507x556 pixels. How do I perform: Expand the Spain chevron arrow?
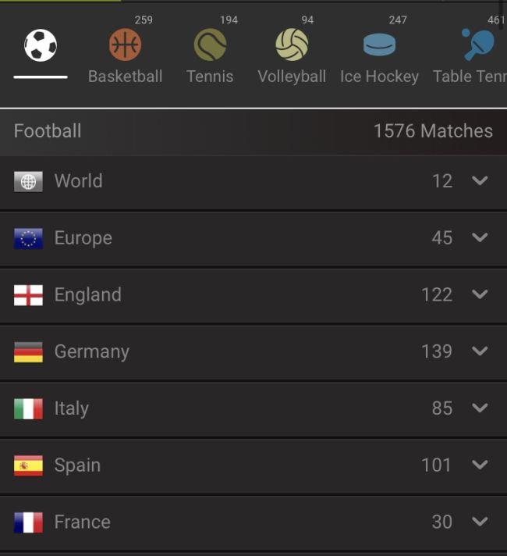tap(480, 465)
